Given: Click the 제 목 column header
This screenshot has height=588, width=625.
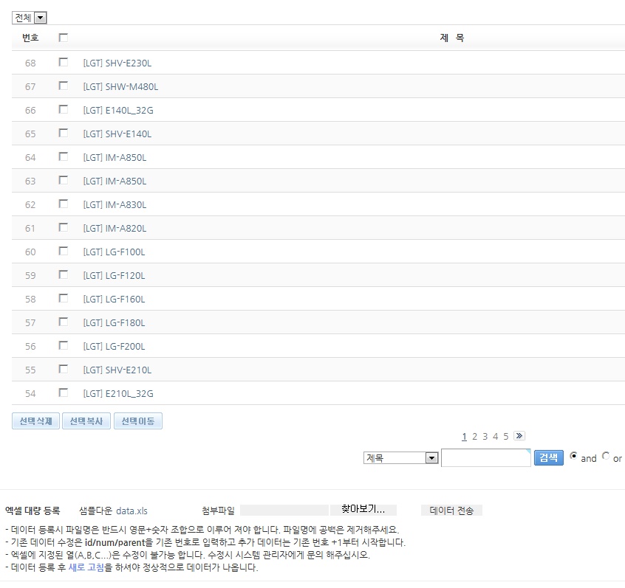Looking at the screenshot, I should tap(452, 38).
